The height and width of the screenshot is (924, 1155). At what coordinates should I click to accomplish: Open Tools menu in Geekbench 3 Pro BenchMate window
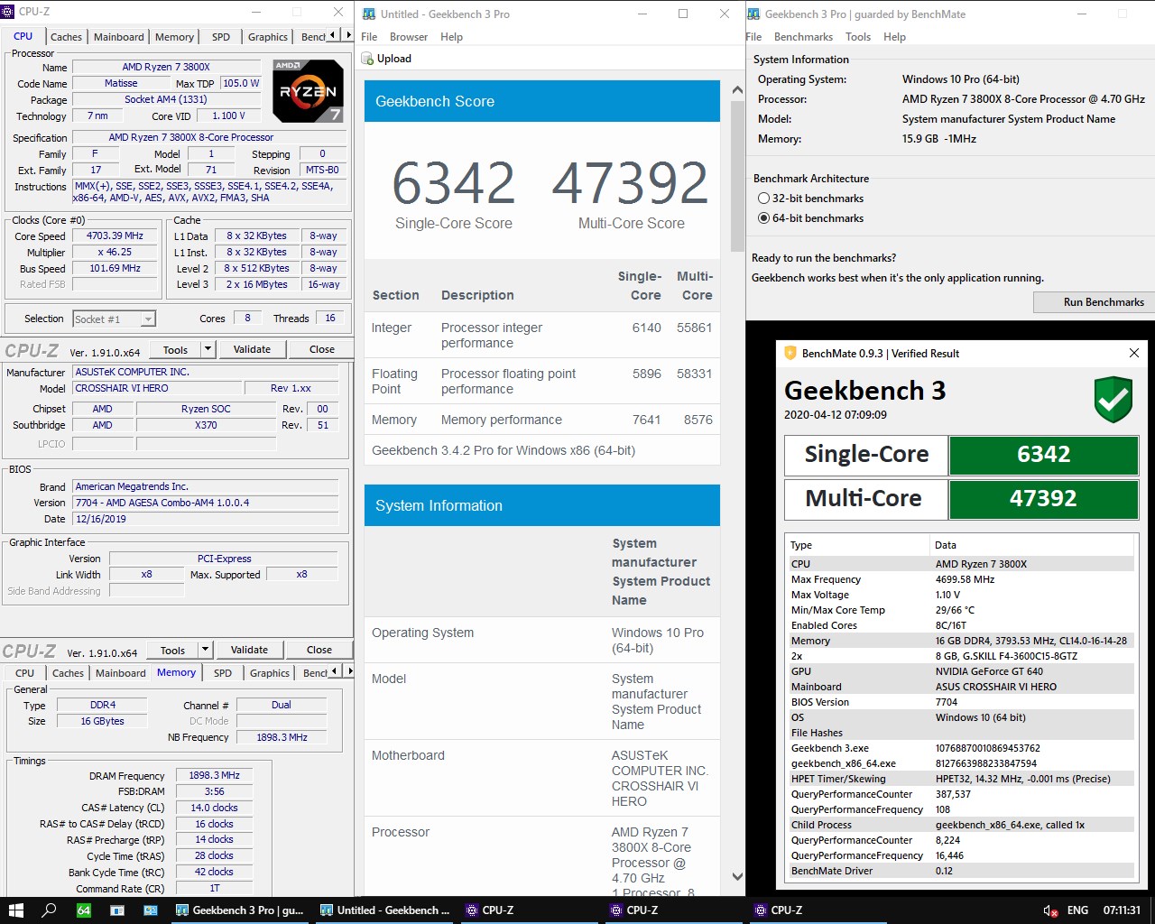pyautogui.click(x=858, y=37)
